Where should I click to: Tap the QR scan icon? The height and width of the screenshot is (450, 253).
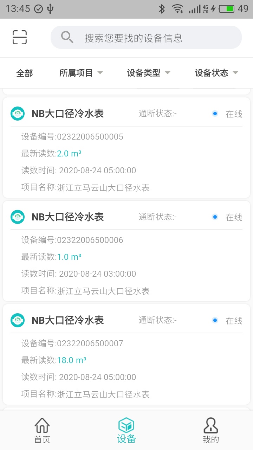coord(20,37)
